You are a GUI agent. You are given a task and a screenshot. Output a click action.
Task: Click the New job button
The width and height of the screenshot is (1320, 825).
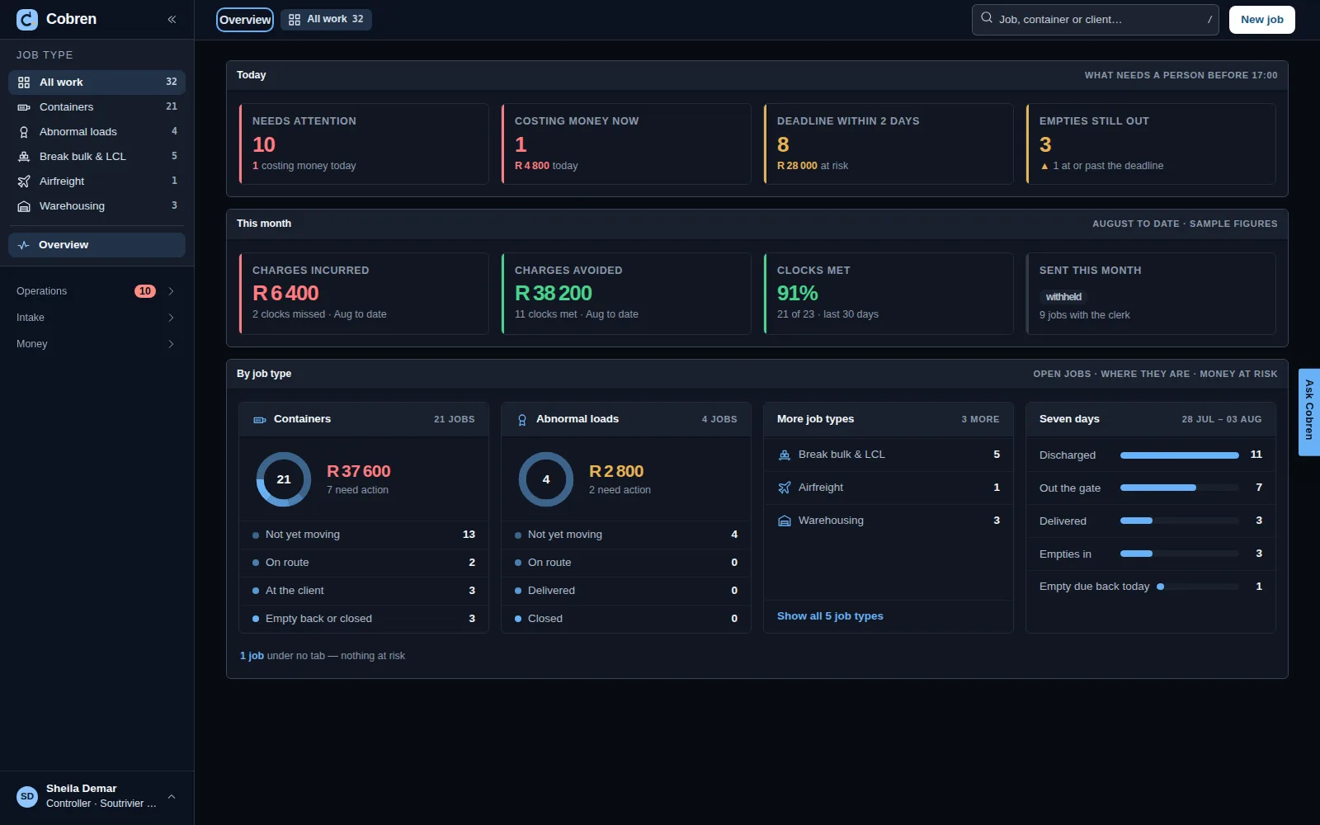coord(1261,20)
